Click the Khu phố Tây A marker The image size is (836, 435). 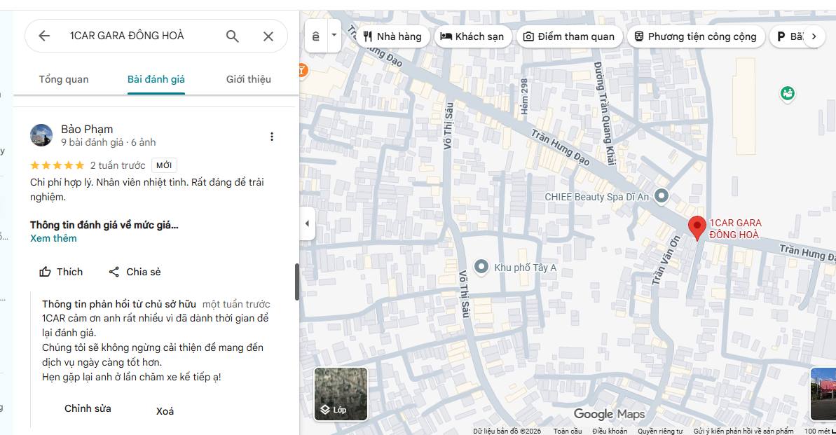point(481,266)
